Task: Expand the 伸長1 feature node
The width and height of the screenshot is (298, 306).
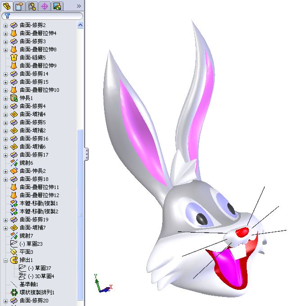Action: (x=5, y=99)
